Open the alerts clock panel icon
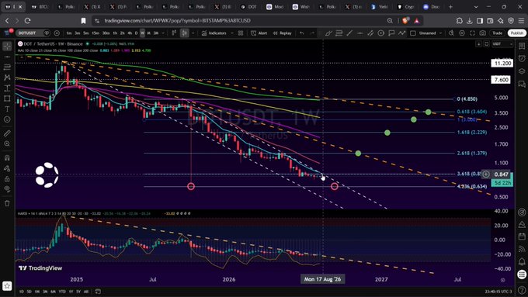Image resolution: width=528 pixels, height=297 pixels. click(x=522, y=59)
